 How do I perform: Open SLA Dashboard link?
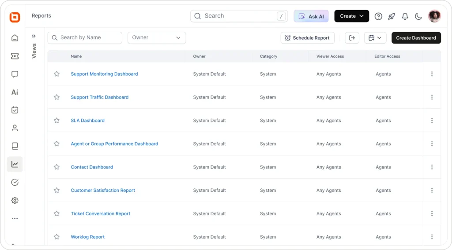[88, 121]
